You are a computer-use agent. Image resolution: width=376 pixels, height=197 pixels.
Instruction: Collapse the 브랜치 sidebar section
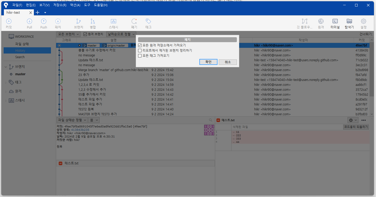click(x=6, y=67)
